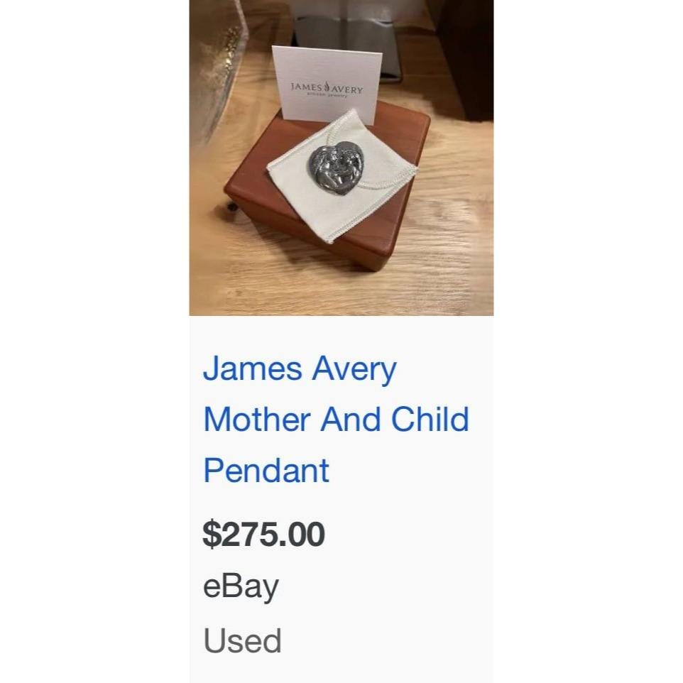Image resolution: width=683 pixels, height=683 pixels.
Task: Select the eBay seller label
Action: point(241,587)
